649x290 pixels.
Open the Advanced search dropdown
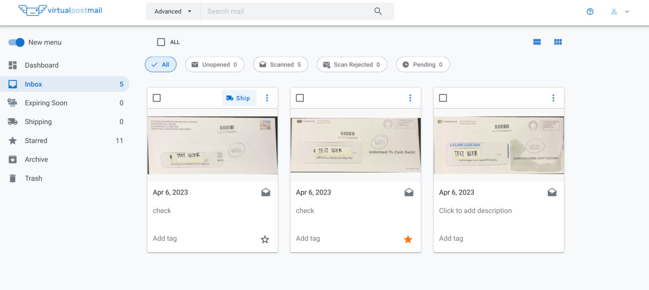point(172,12)
